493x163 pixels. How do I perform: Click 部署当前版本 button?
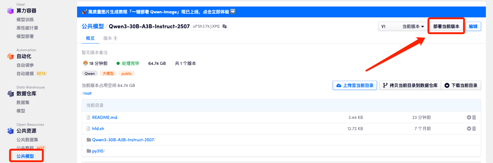[x=446, y=26]
